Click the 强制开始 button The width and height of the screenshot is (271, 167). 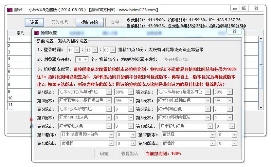(x=90, y=22)
